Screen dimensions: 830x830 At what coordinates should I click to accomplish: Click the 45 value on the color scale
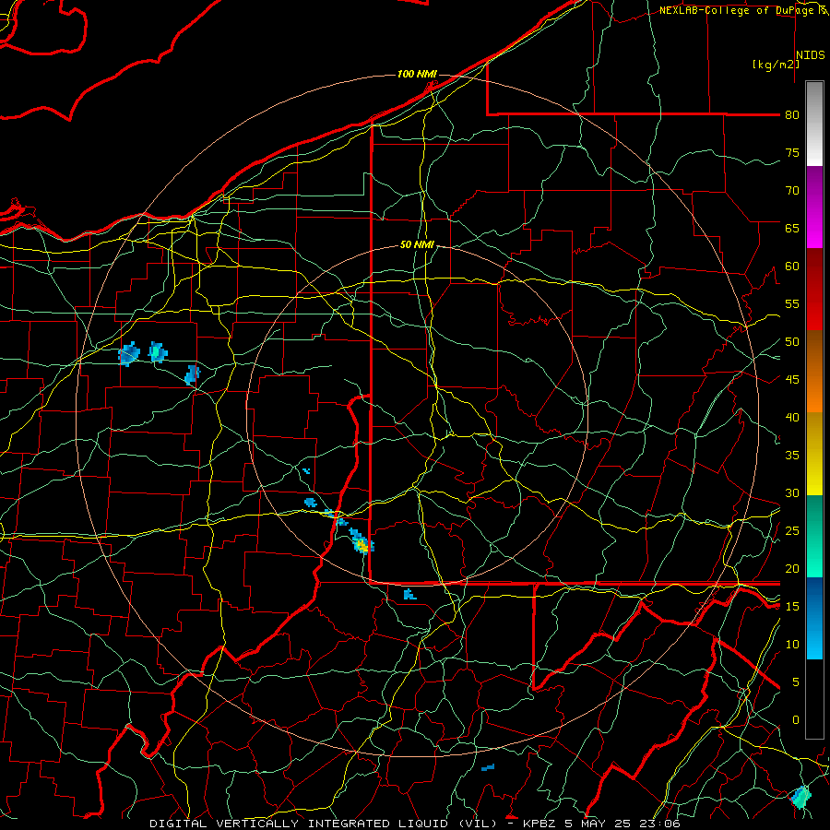[x=792, y=380]
